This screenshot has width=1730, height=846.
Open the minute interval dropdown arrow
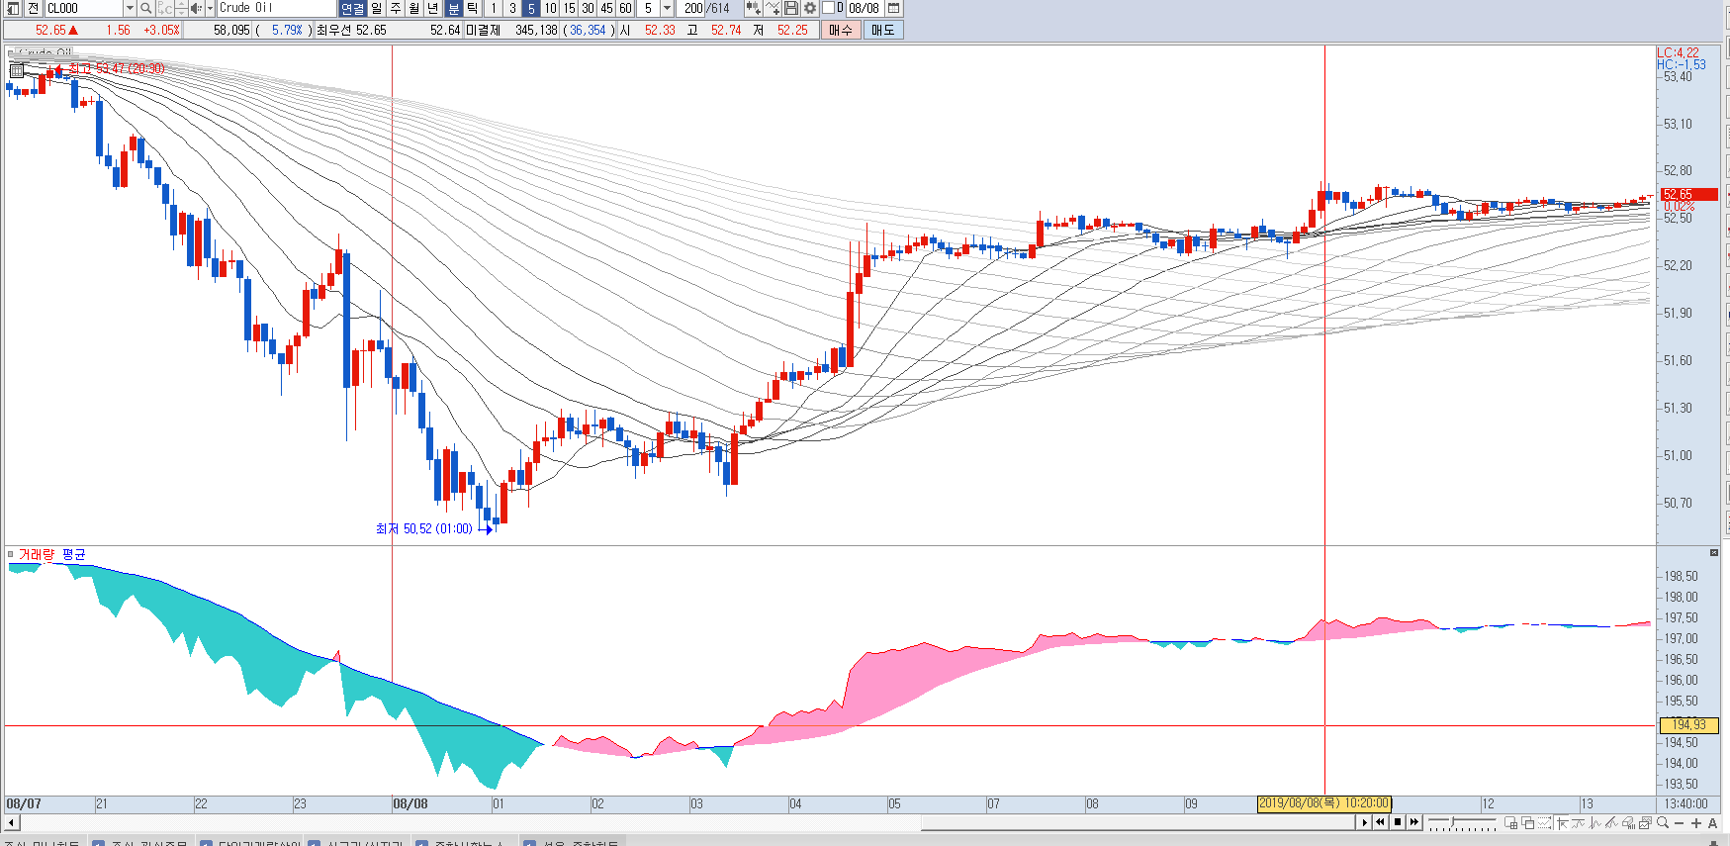point(667,8)
